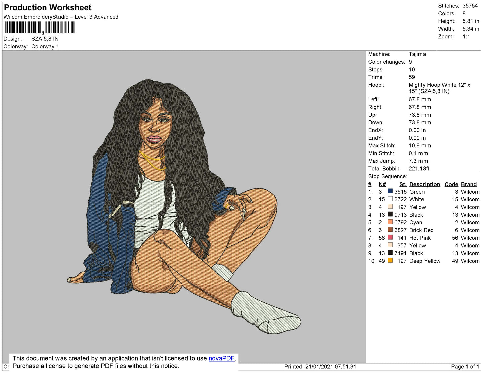483x373 pixels.
Task: Select the Cyan color swatch
Action: point(390,222)
